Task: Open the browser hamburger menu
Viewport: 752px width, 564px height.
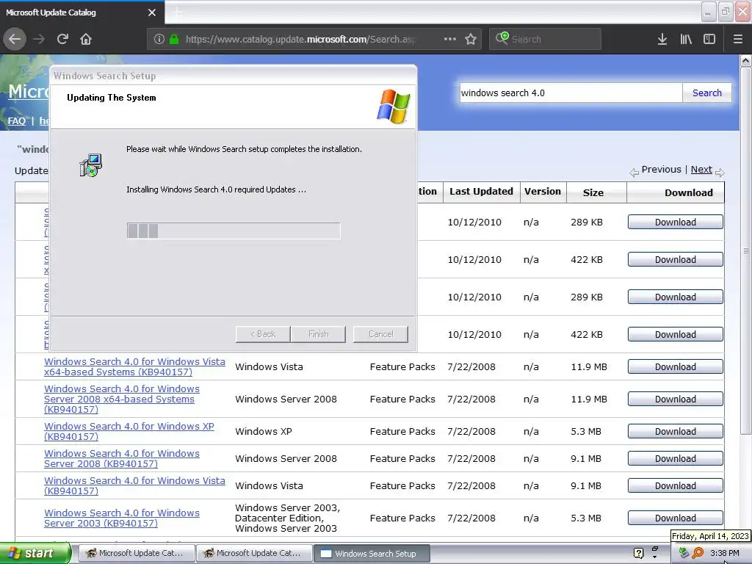Action: (737, 39)
